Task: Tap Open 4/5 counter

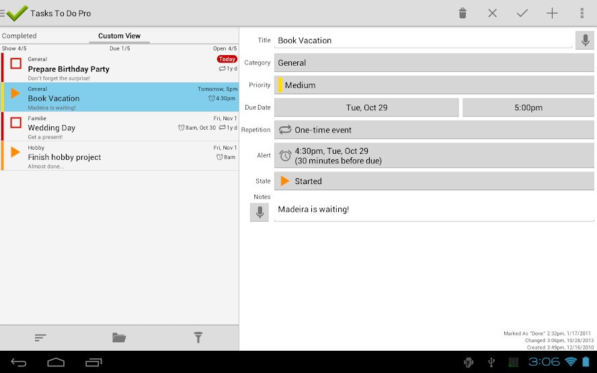Action: pos(225,48)
